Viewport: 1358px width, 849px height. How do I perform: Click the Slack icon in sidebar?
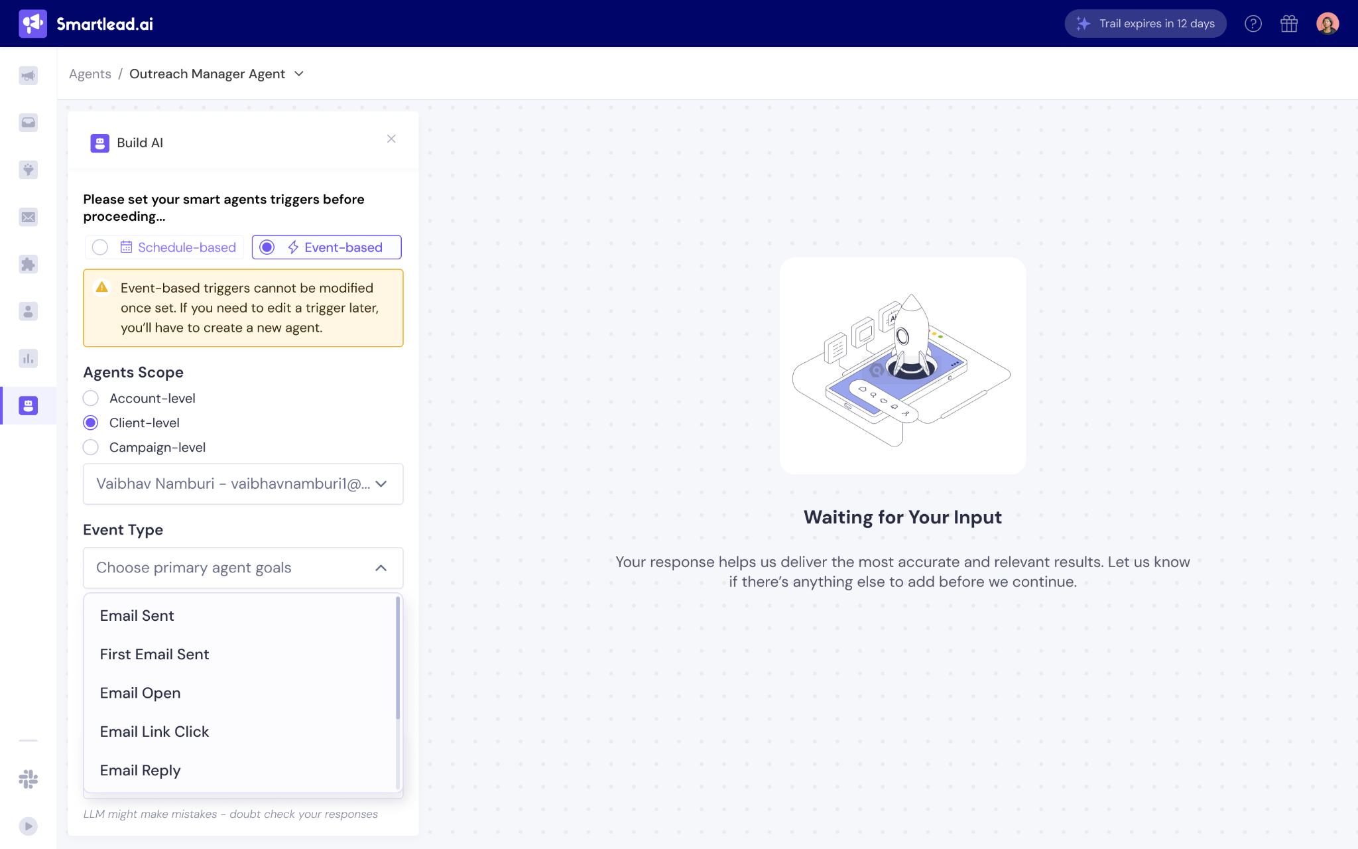click(28, 779)
